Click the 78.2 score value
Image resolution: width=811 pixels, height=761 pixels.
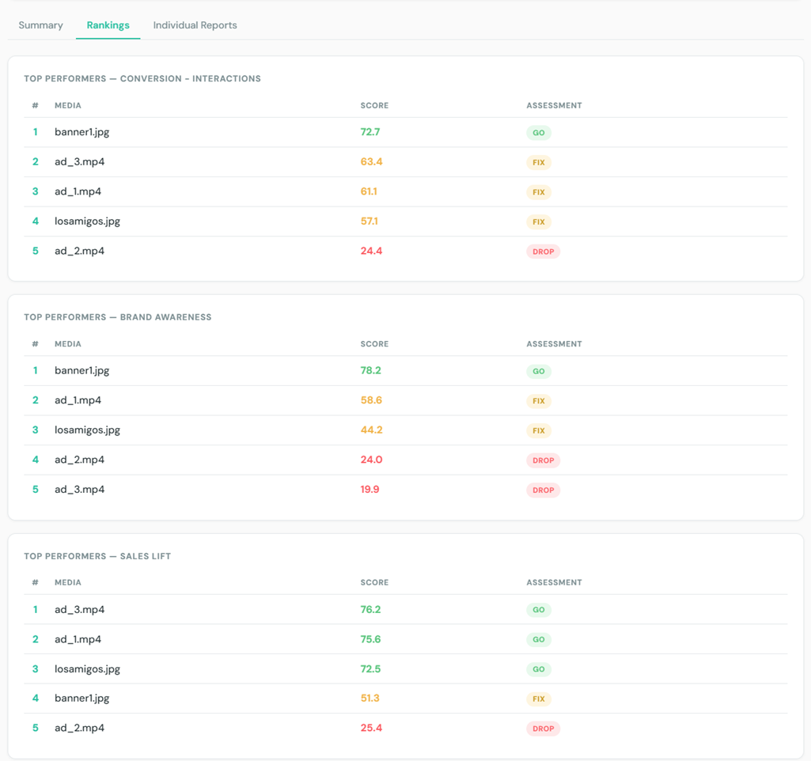[371, 371]
